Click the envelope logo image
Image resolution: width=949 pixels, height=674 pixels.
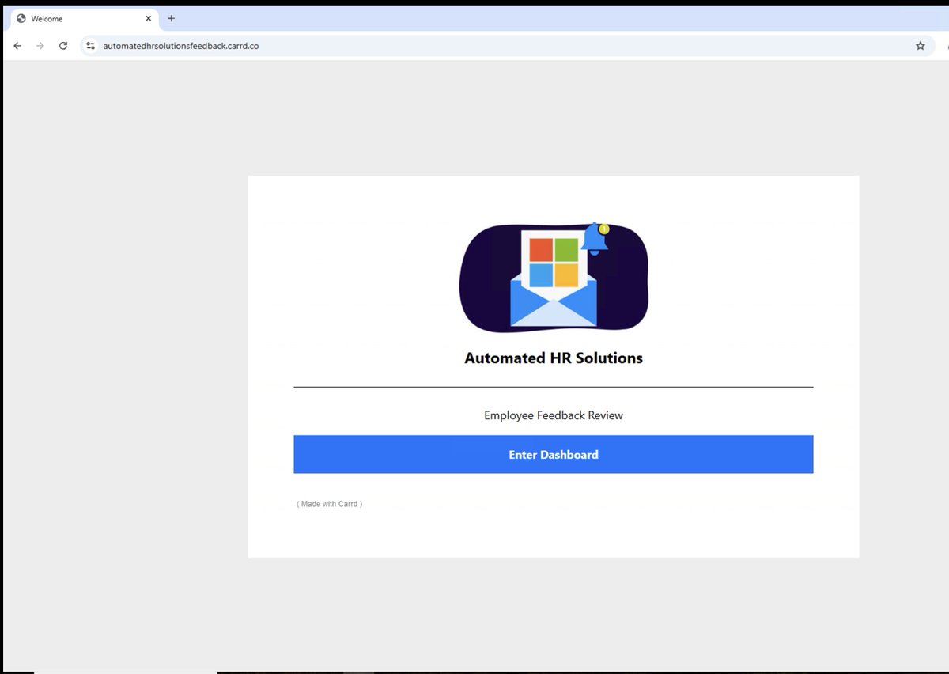[x=554, y=276]
